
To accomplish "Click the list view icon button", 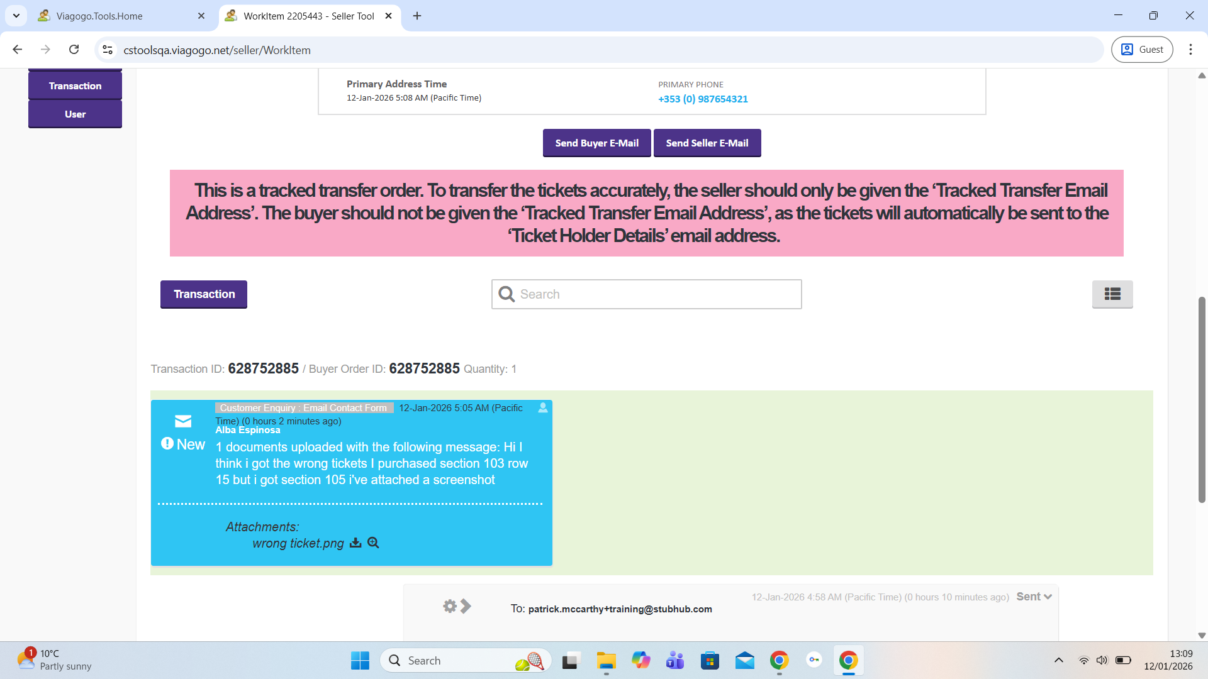I will pos(1112,294).
